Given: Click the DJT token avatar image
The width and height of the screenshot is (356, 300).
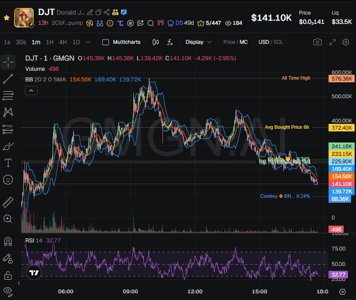Looking at the screenshot, I should click(x=24, y=18).
